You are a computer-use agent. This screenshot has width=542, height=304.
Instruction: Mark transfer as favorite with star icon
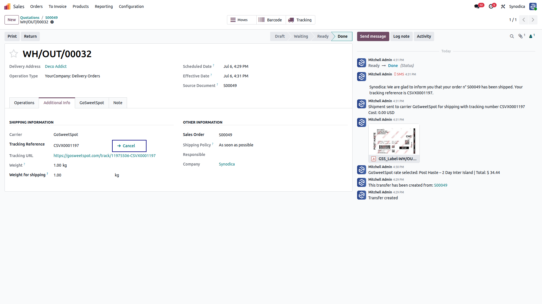click(x=14, y=53)
